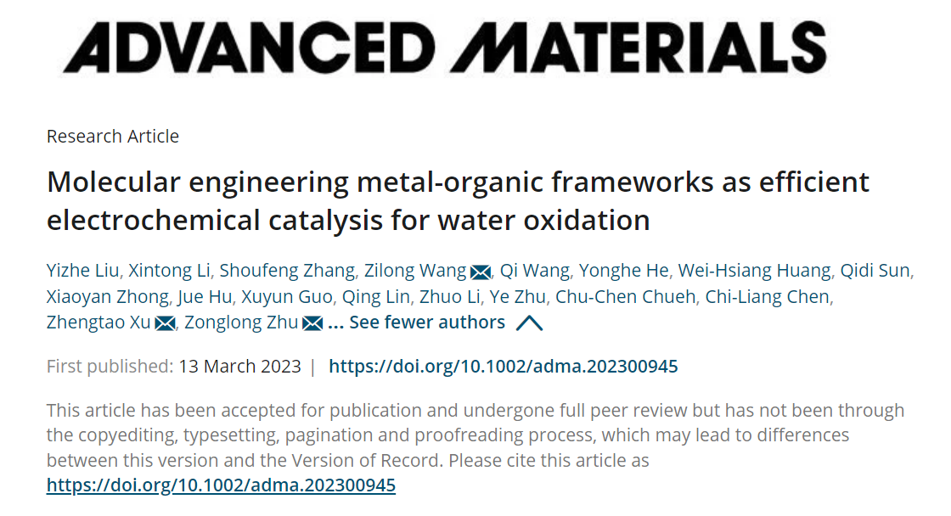Click the email envelope icon after Zhengtao Xu
This screenshot has height=516, width=951.
click(165, 324)
